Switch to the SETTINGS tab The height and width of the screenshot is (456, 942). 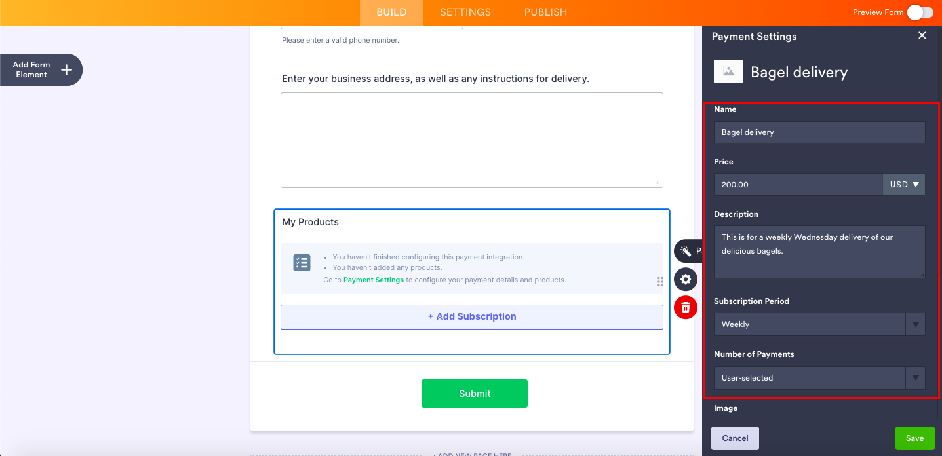point(465,12)
